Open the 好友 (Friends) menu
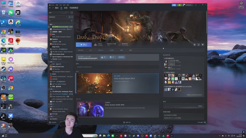This screenshot has width=246, height=138. click(61, 5)
